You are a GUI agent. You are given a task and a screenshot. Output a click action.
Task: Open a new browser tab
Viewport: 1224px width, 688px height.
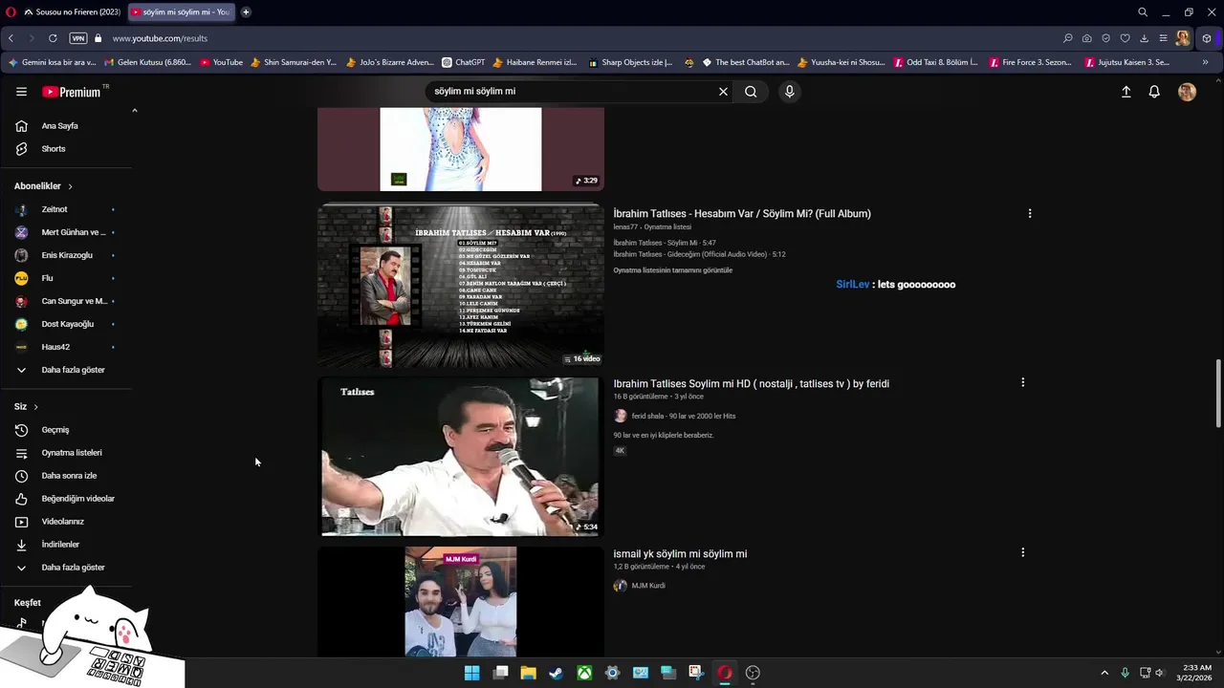click(x=246, y=12)
